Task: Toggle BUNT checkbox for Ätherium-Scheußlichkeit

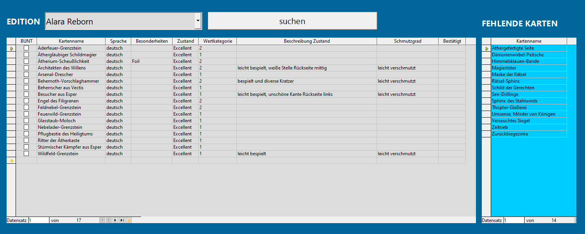Action: [x=26, y=61]
